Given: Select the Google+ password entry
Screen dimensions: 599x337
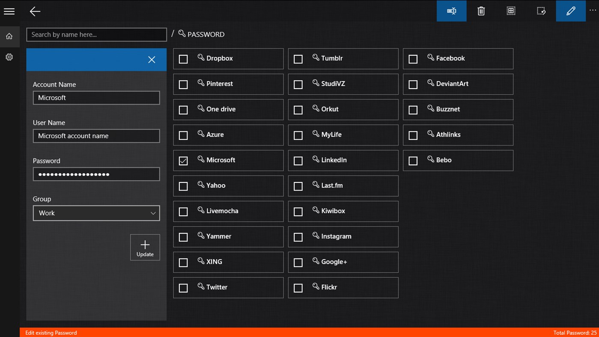Looking at the screenshot, I should click(298, 262).
